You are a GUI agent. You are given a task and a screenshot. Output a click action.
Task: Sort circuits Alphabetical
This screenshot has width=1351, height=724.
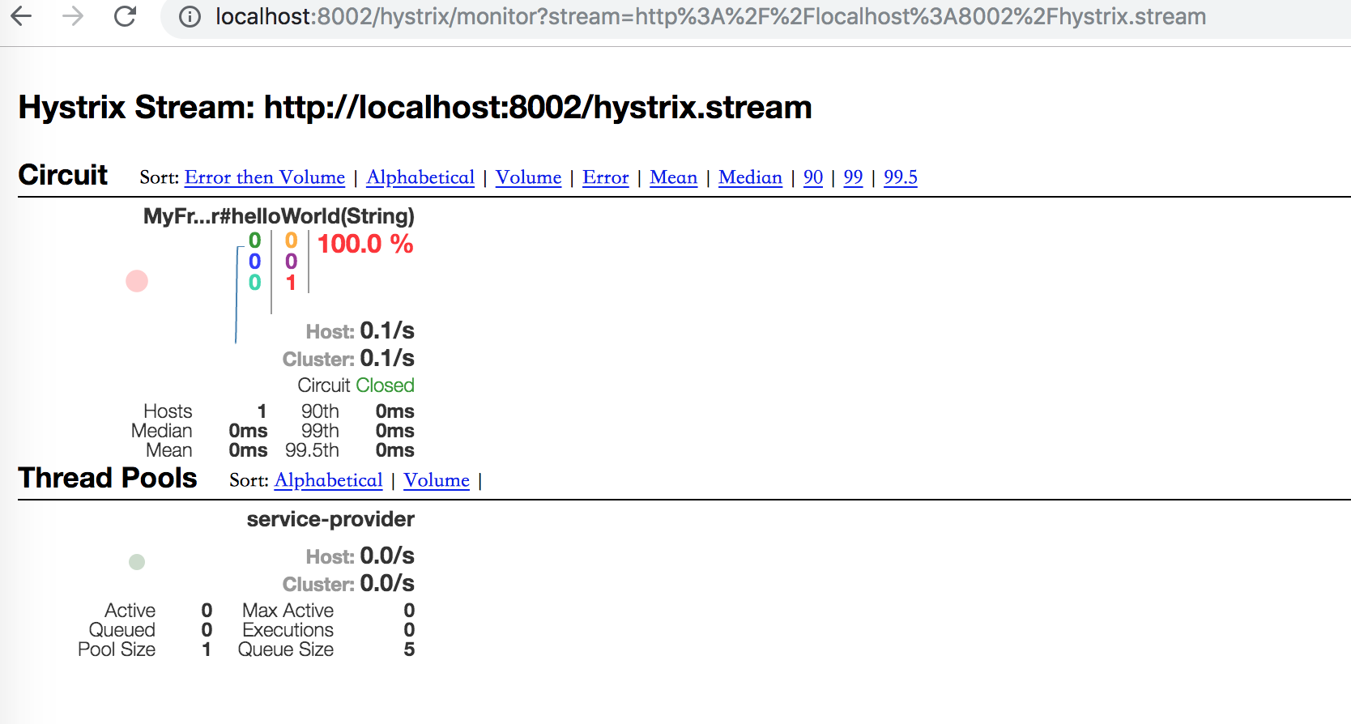(x=420, y=177)
